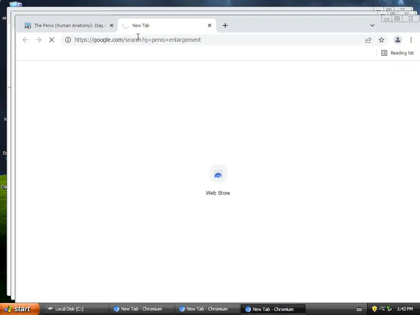
Task: Expand the tab search chevron
Action: pyautogui.click(x=372, y=25)
